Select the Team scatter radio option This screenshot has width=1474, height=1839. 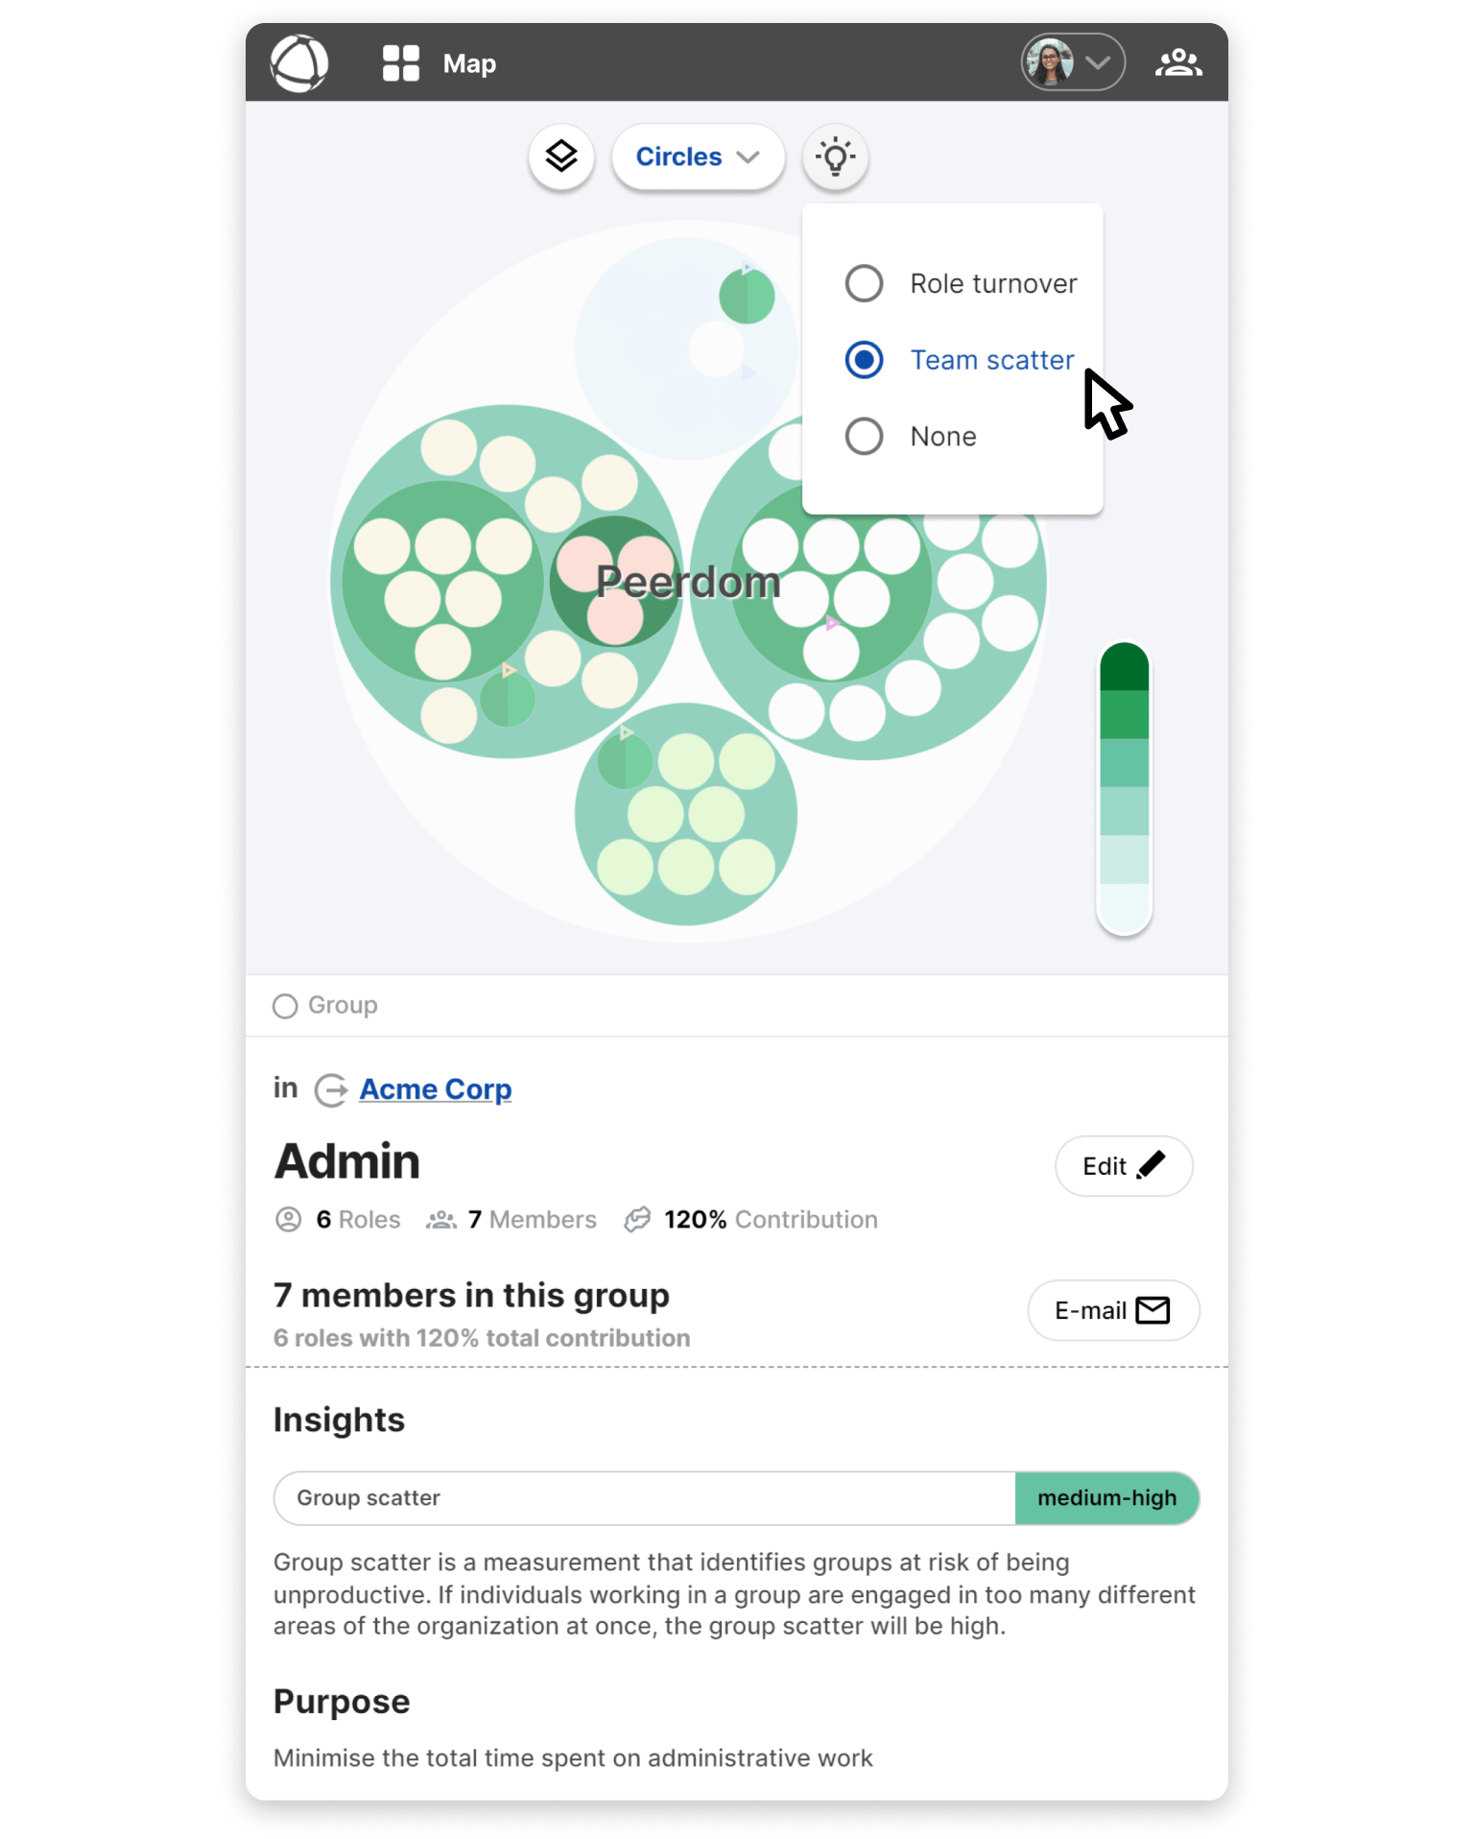coord(864,360)
